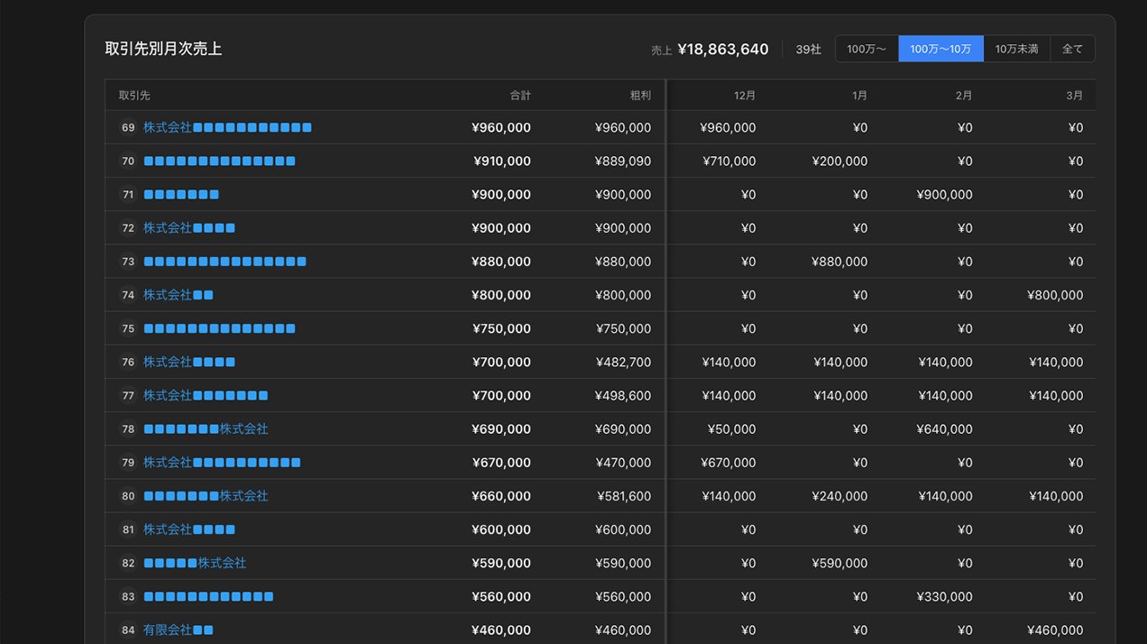Click the 取引先別月次売上 panel title

(163, 49)
